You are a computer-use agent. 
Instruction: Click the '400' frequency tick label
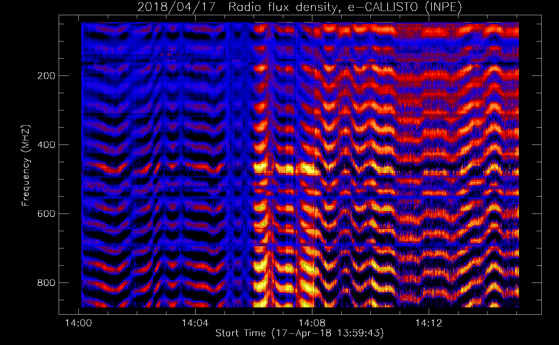point(46,145)
